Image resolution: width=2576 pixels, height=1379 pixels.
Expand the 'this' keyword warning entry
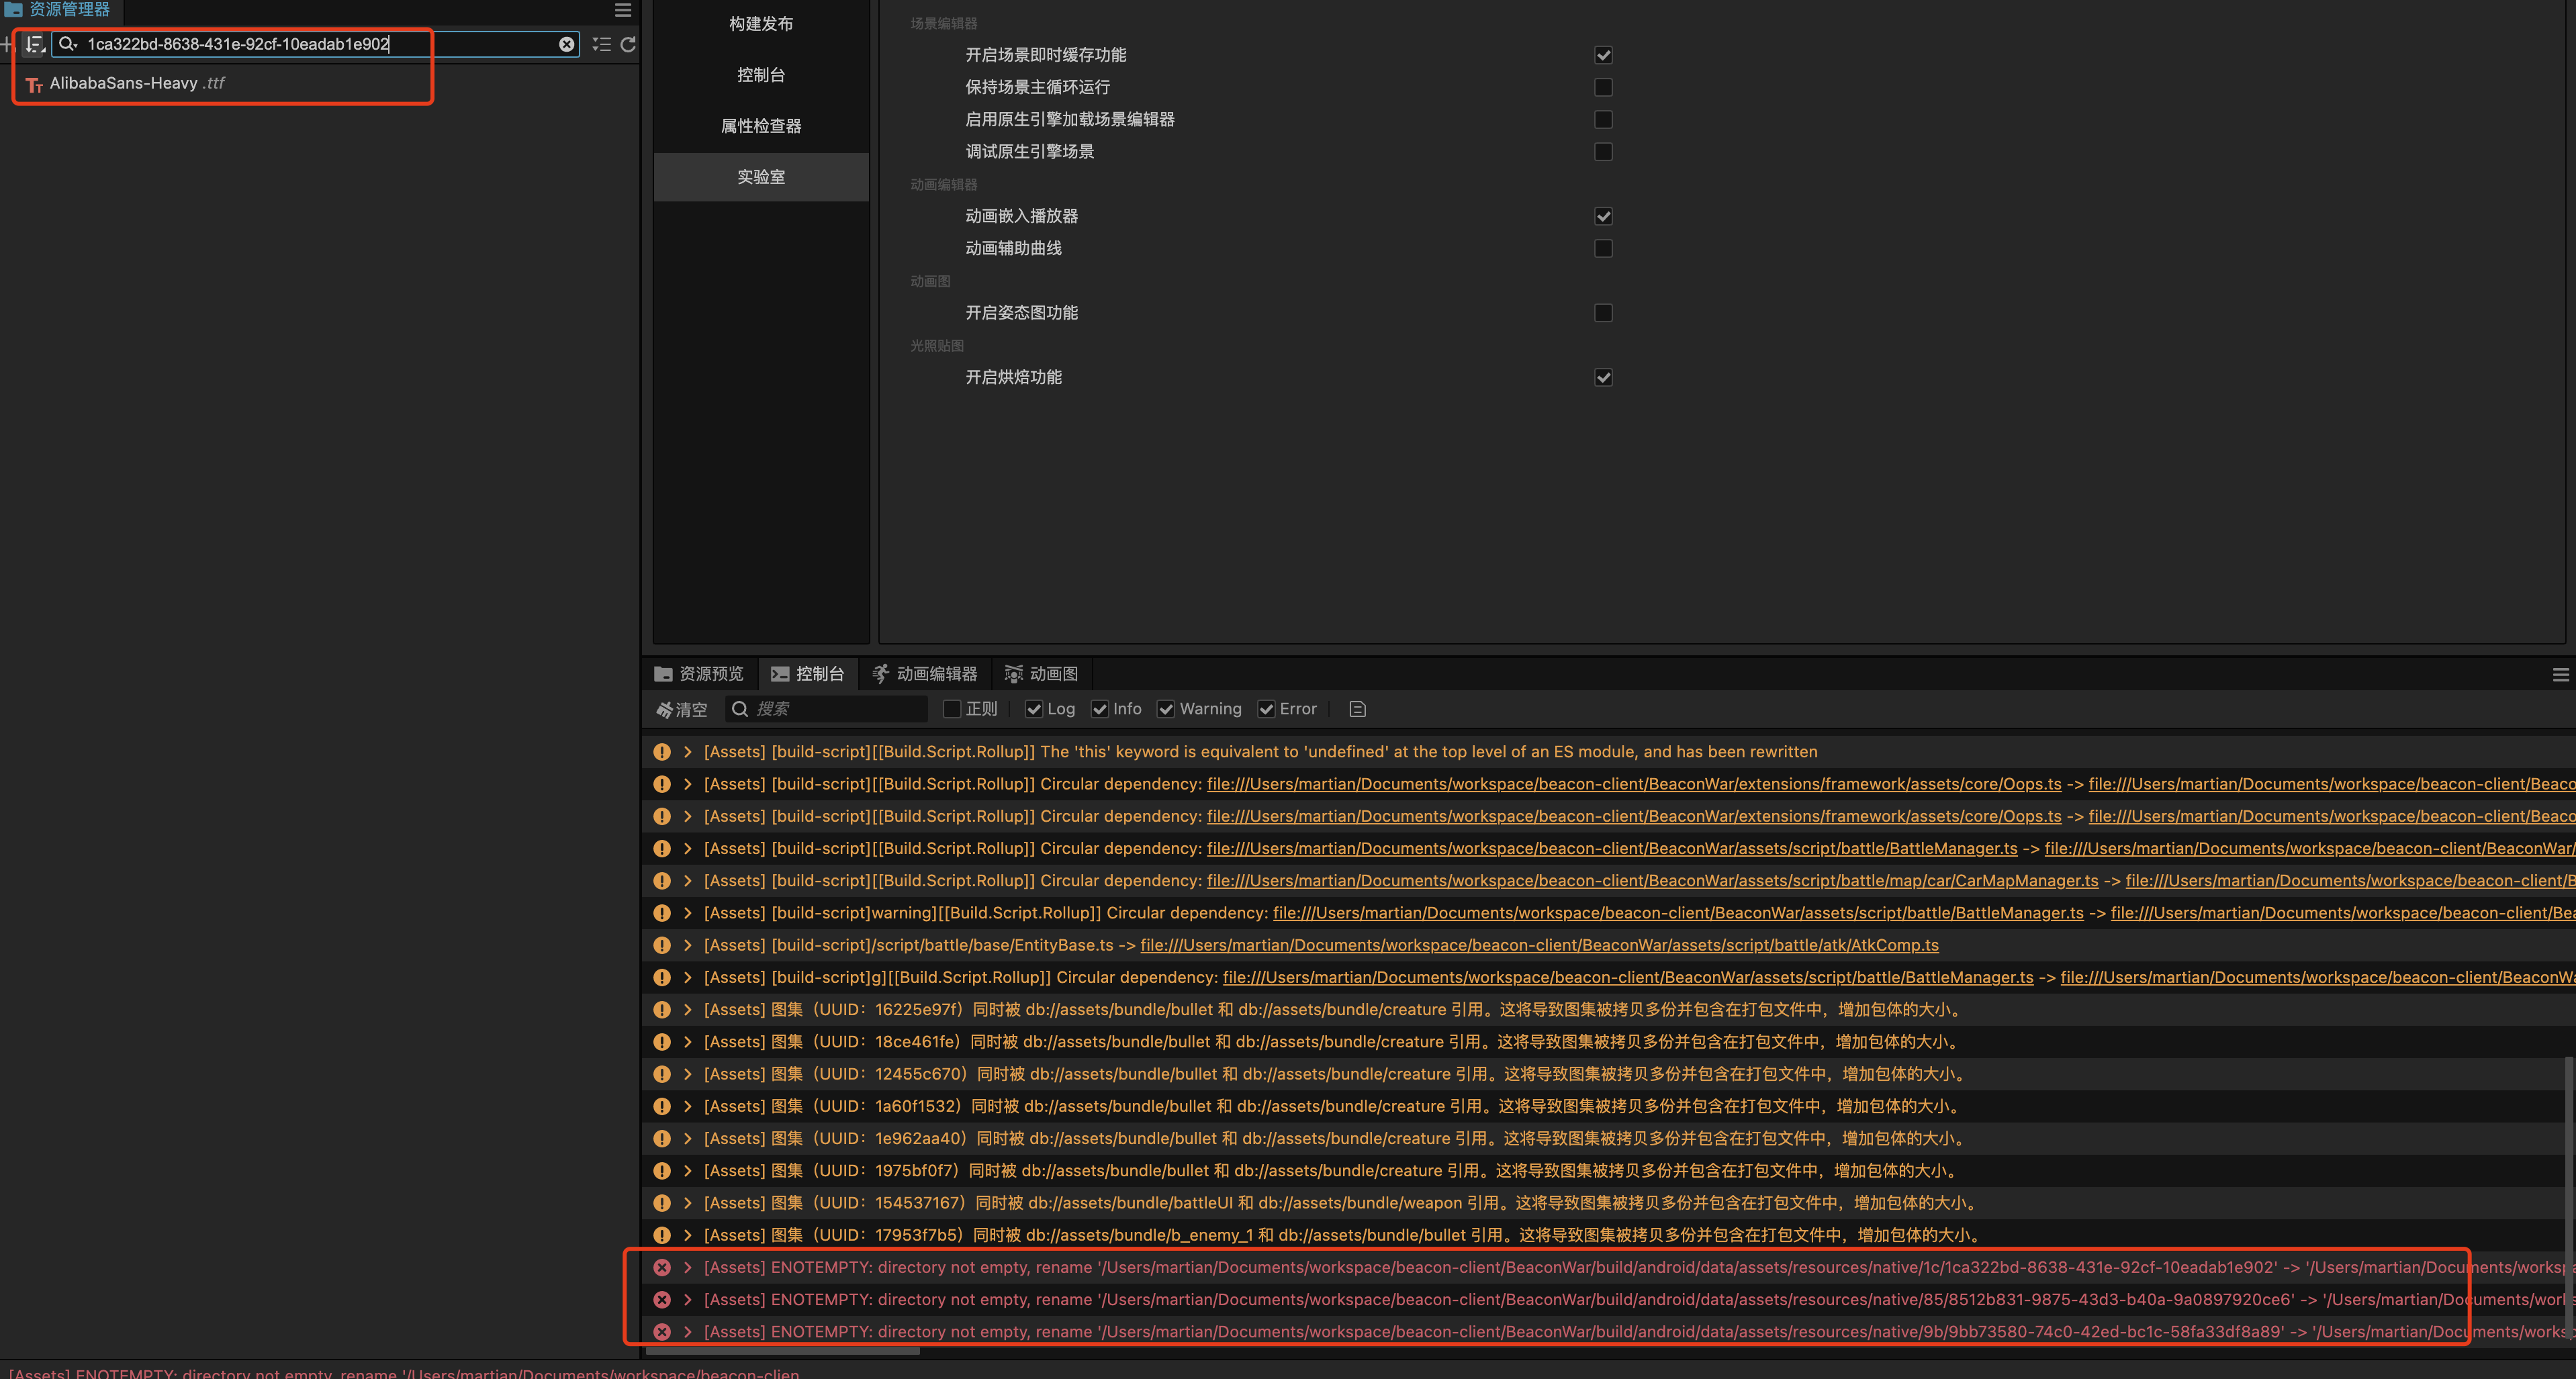(x=688, y=752)
